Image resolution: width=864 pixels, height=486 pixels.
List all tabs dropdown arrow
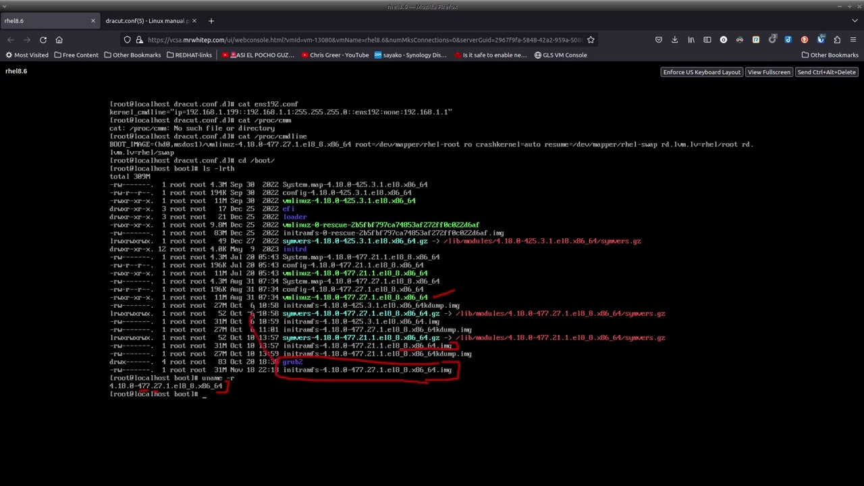[x=853, y=21]
